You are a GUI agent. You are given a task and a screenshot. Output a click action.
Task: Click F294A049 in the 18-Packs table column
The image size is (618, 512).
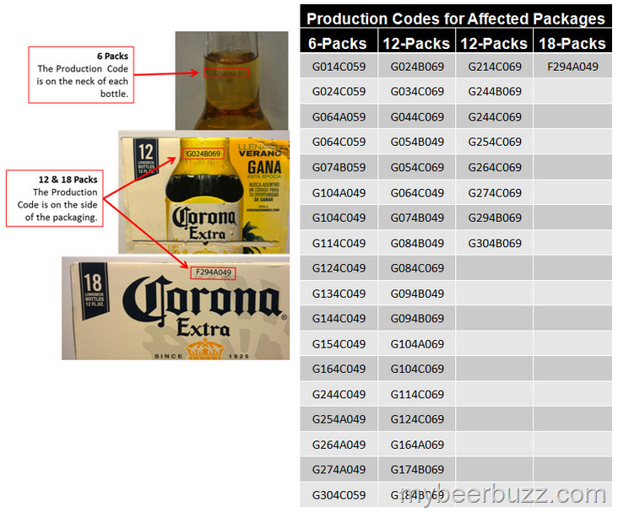[572, 67]
